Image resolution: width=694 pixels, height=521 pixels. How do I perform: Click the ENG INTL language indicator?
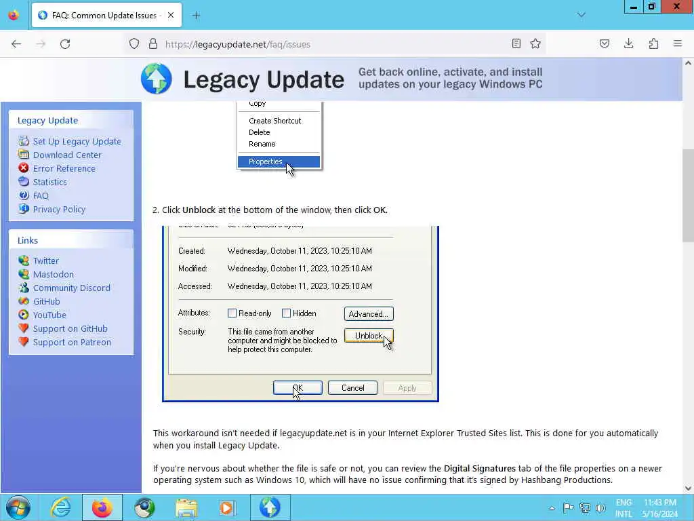pos(624,508)
